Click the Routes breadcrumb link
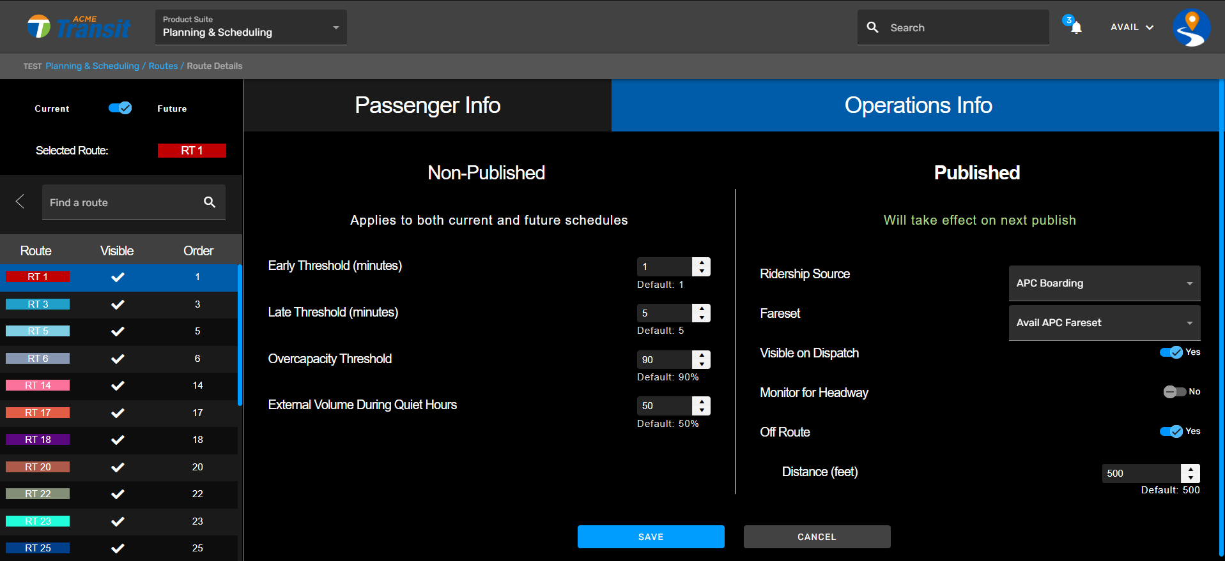 point(163,66)
